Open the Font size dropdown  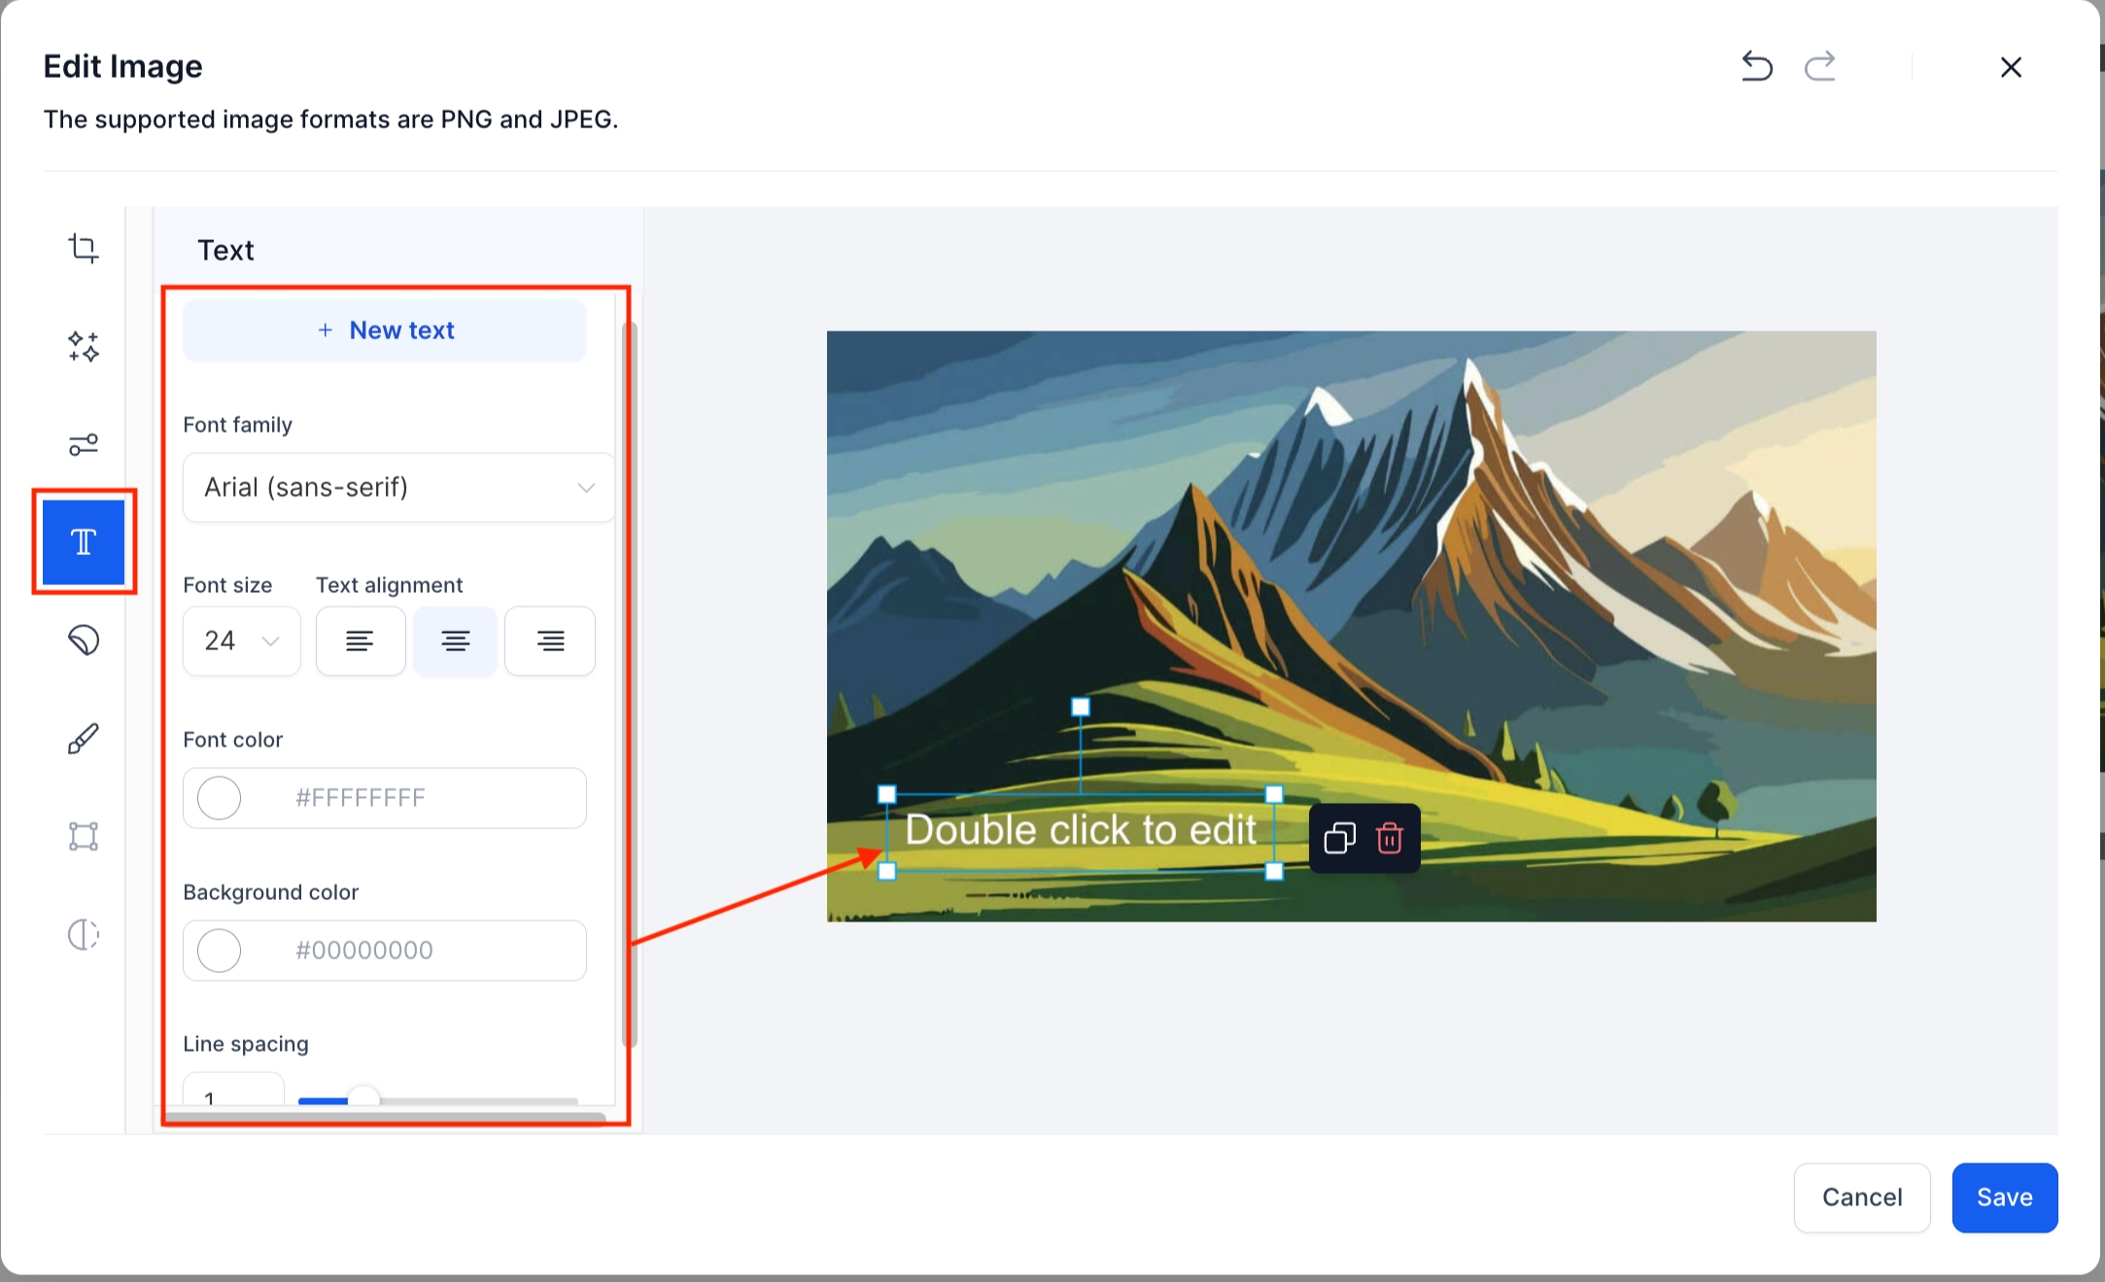point(241,641)
